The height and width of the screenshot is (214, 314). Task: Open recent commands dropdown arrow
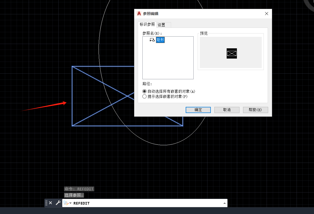(x=70, y=203)
